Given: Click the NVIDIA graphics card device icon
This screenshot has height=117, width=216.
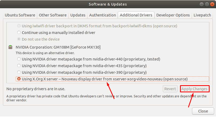Looking at the screenshot, I should click(x=10, y=47).
